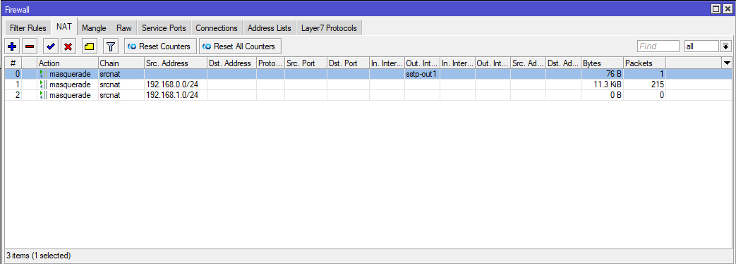Enable rule using the blue checkmark icon
The width and height of the screenshot is (736, 264).
coord(51,46)
